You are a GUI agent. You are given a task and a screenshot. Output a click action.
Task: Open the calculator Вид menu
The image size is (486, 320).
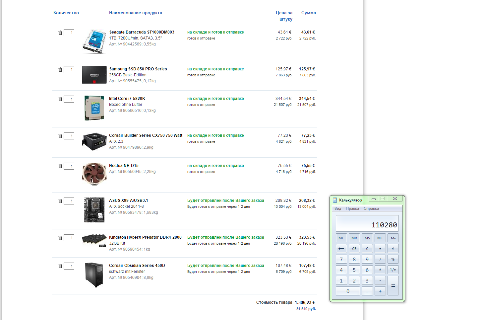click(x=338, y=208)
